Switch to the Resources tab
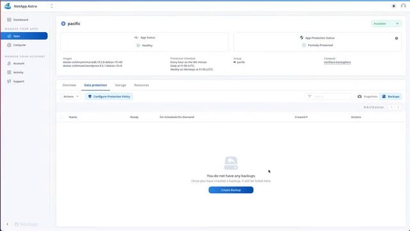The image size is (410, 231). (x=142, y=85)
